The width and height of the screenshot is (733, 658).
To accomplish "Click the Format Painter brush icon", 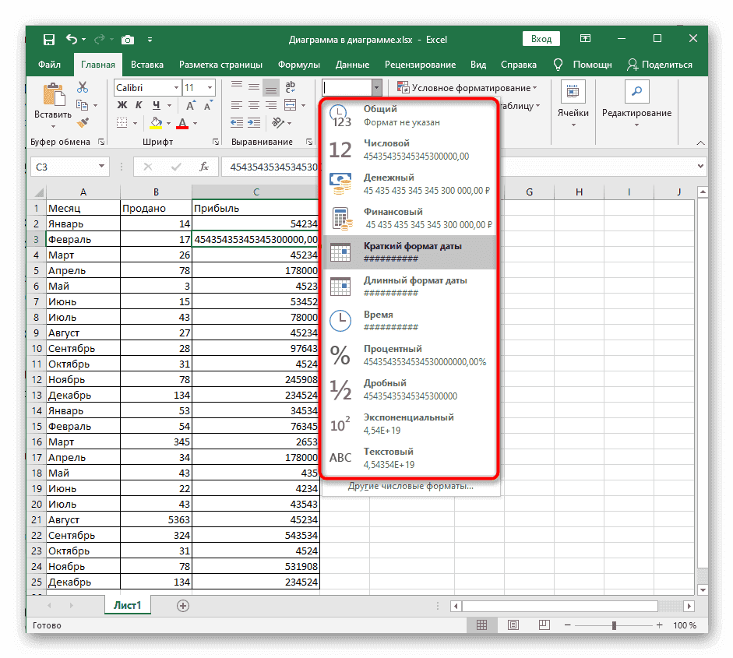I will 83,122.
